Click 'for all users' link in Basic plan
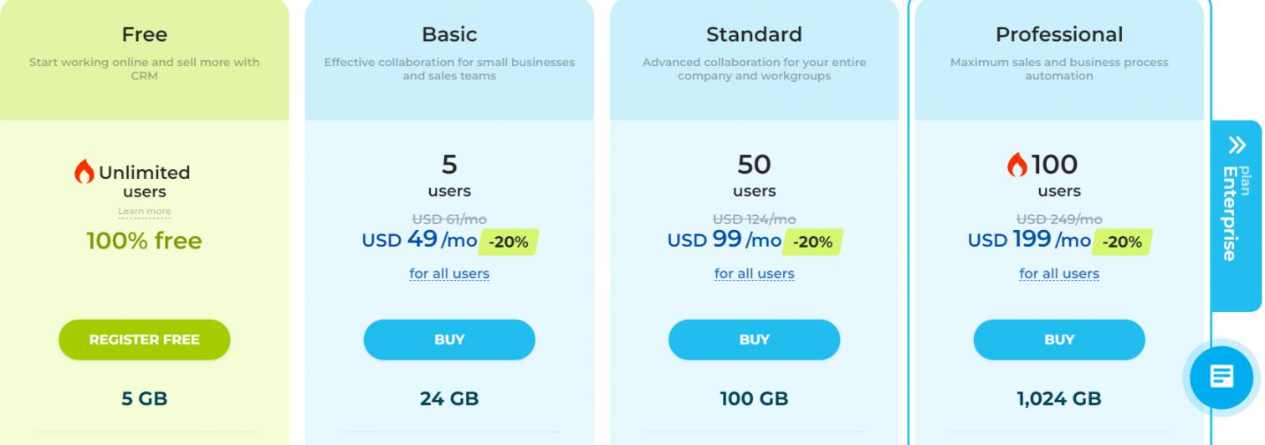This screenshot has width=1265, height=445. pos(449,274)
